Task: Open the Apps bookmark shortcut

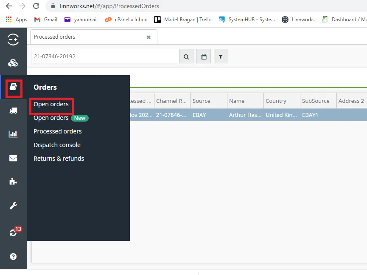Action: pos(17,20)
